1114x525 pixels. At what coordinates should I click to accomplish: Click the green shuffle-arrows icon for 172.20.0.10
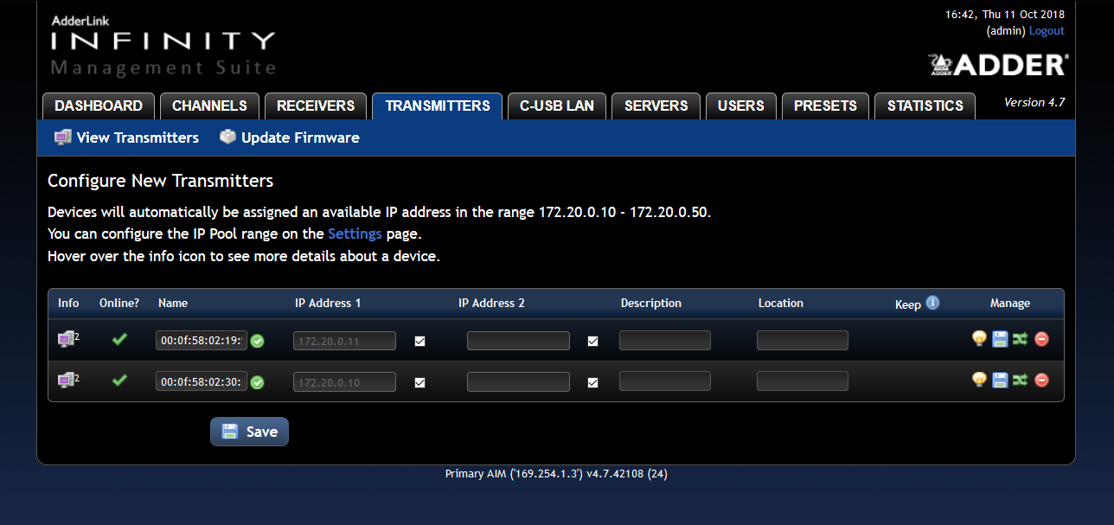coord(1020,380)
